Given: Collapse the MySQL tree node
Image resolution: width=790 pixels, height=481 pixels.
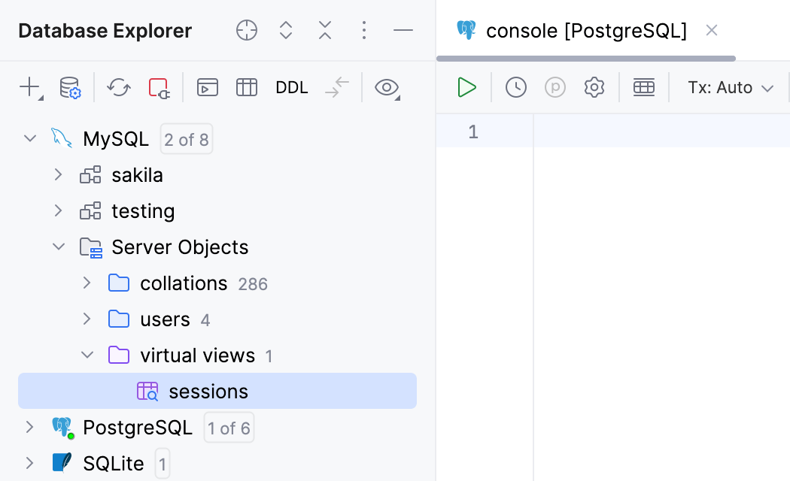Looking at the screenshot, I should pyautogui.click(x=29, y=138).
